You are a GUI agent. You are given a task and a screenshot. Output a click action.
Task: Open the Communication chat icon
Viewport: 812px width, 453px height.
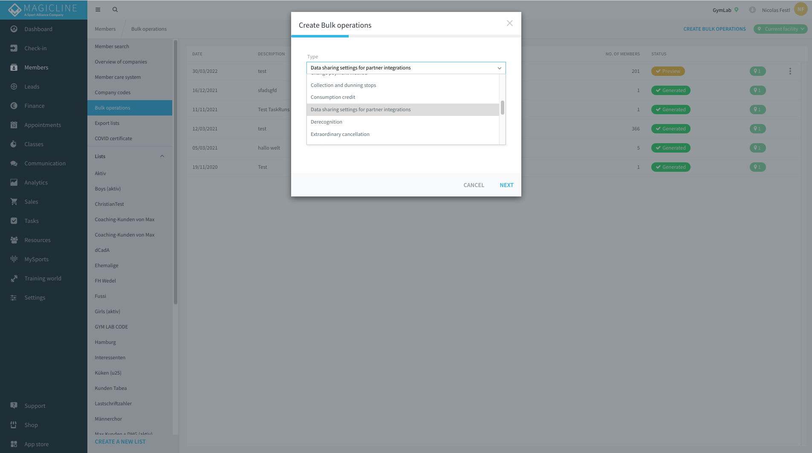pyautogui.click(x=14, y=163)
